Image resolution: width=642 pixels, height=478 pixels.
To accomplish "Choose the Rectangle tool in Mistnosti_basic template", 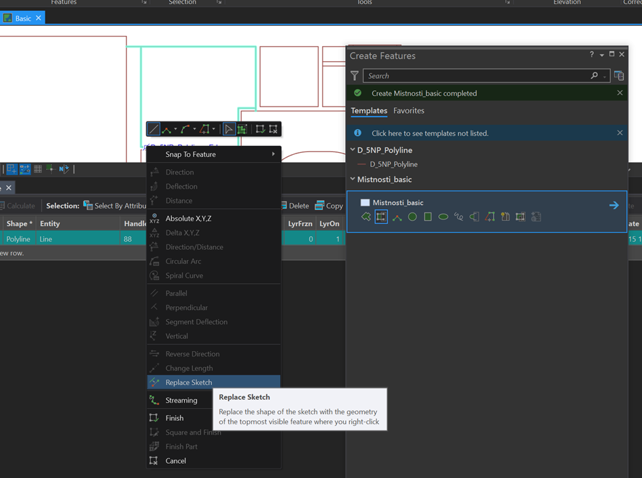I will point(428,217).
